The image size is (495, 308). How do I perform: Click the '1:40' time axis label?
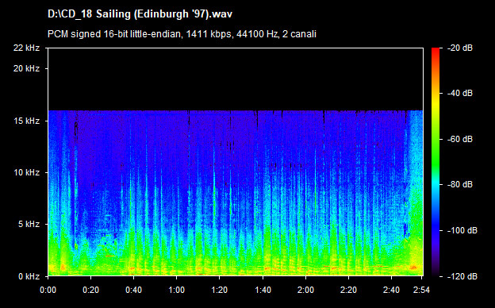263,290
